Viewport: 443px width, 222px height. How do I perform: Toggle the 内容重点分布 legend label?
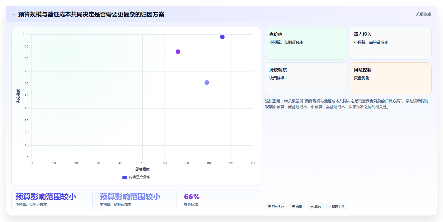[x=140, y=177]
